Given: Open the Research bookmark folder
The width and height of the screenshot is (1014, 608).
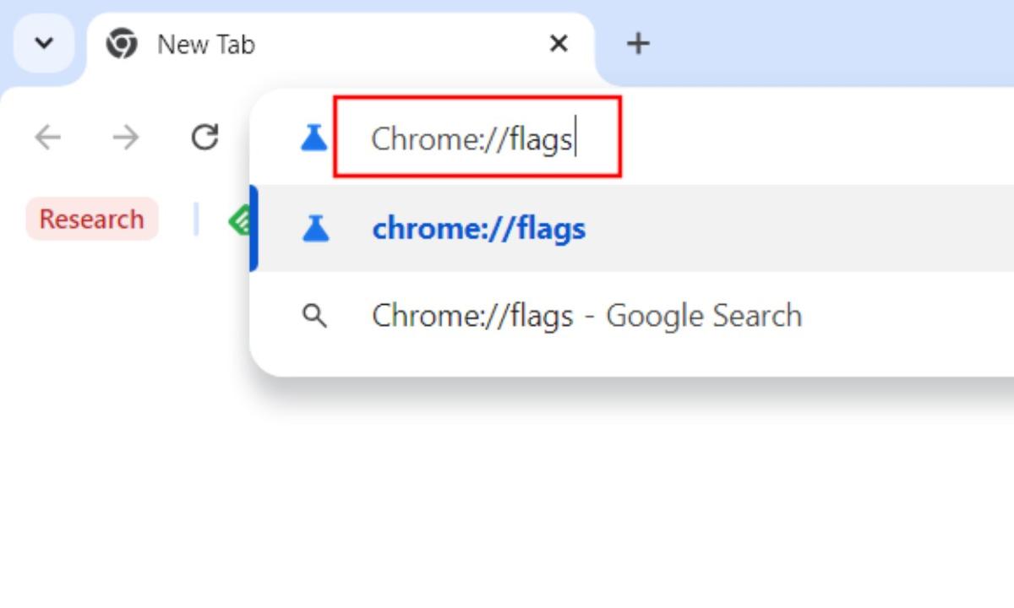Looking at the screenshot, I should [x=92, y=219].
